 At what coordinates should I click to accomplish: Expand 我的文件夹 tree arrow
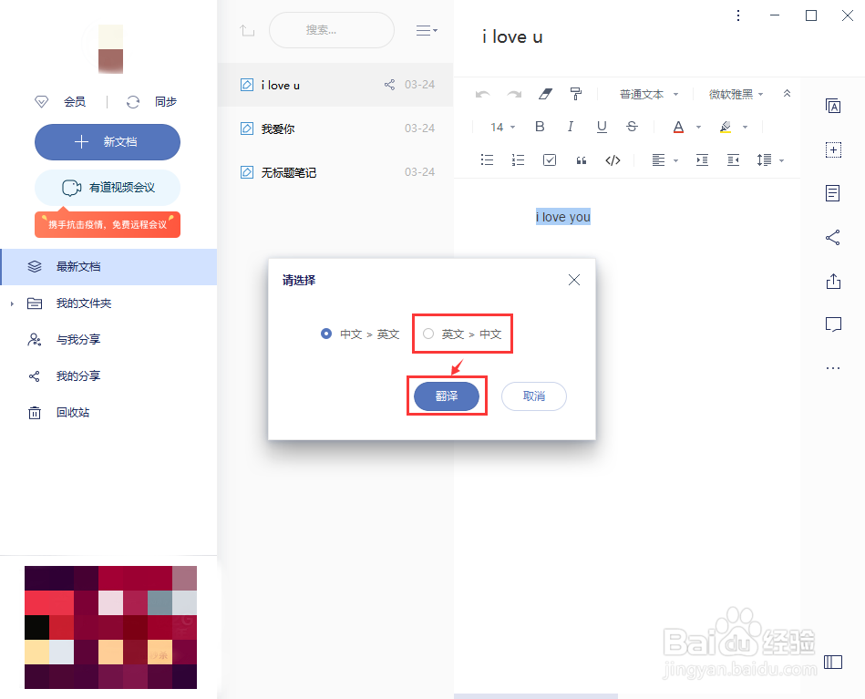pos(12,303)
